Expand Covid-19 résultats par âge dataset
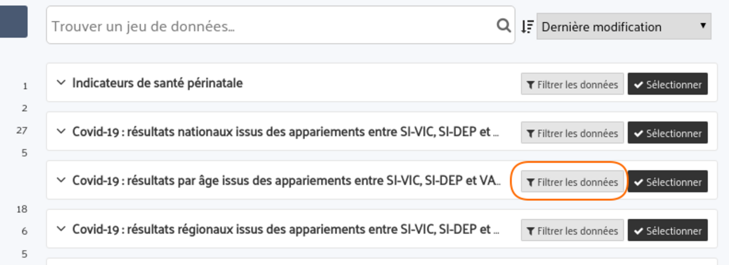 61,181
